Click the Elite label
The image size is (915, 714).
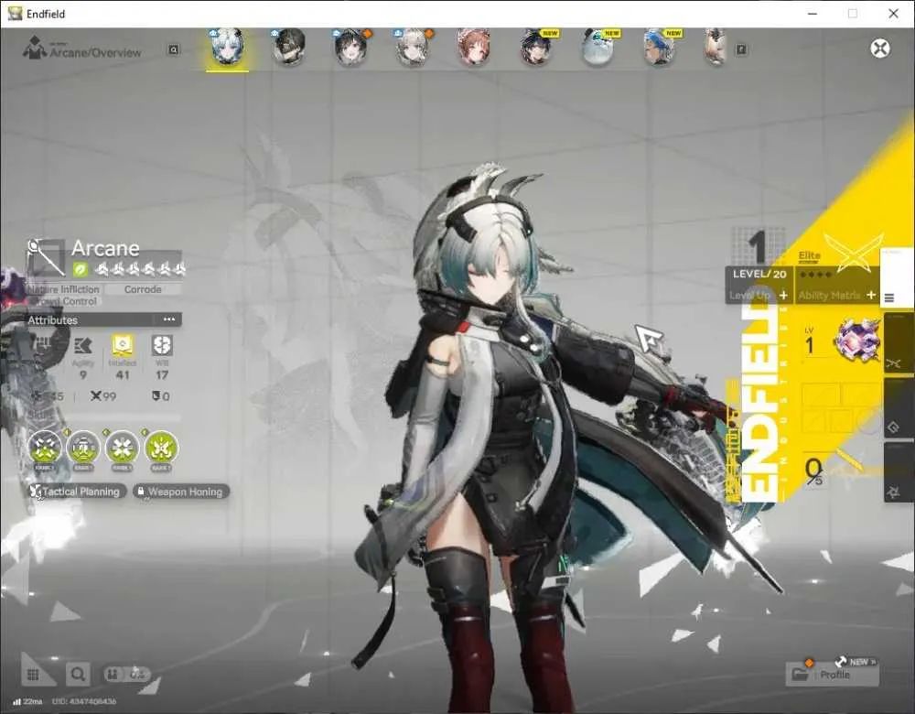[810, 255]
